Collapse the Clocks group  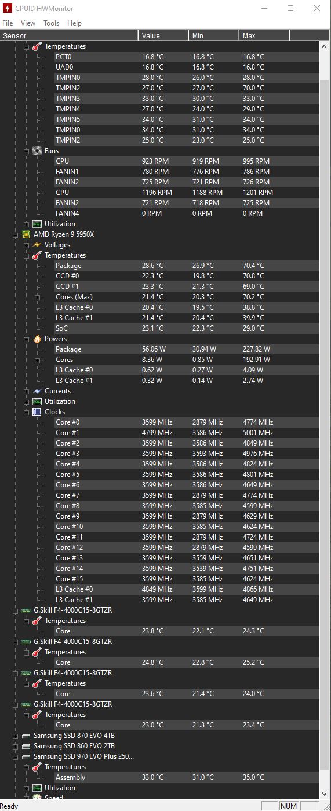tap(26, 412)
